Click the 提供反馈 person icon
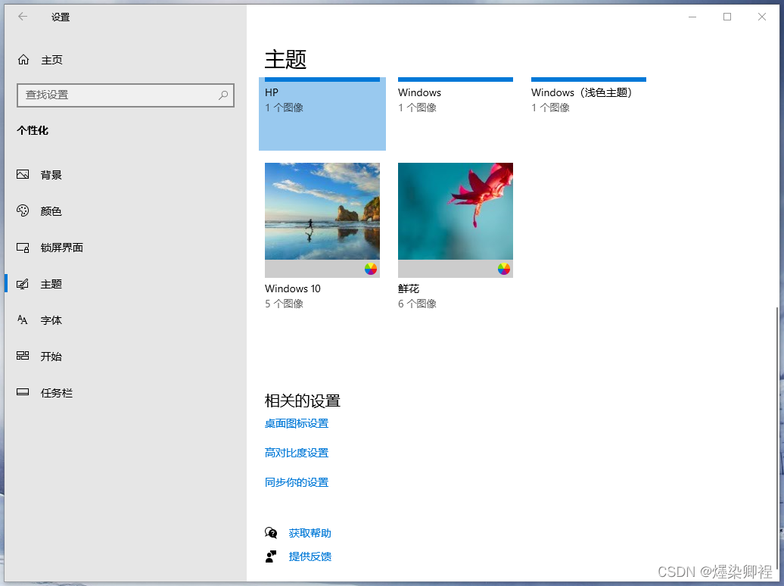This screenshot has width=784, height=586. pos(271,556)
